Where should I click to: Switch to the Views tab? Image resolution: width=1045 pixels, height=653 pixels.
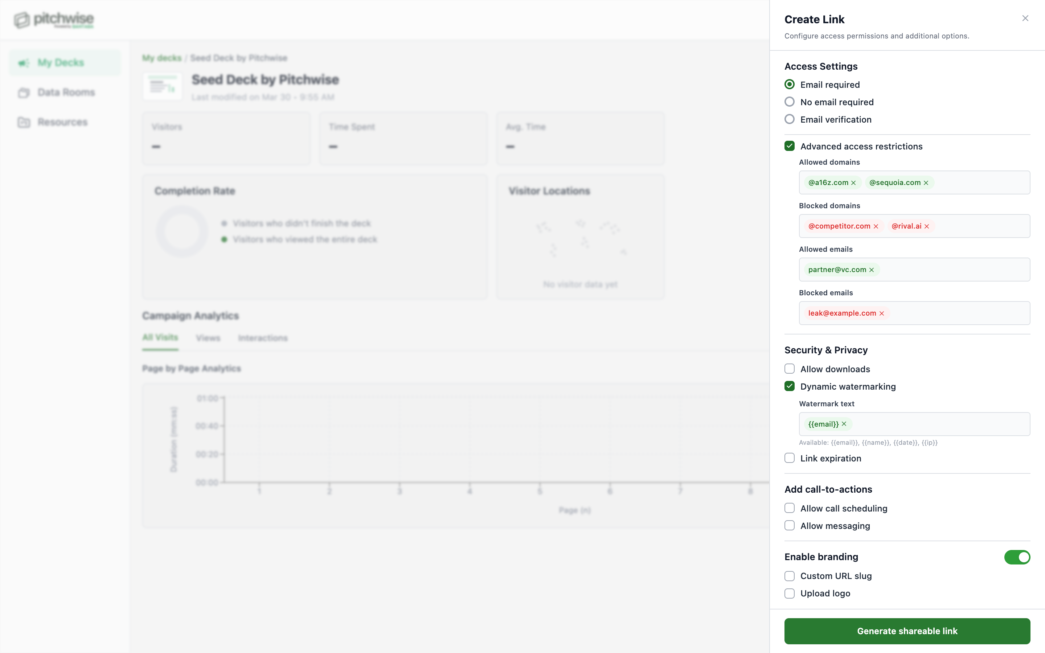pos(208,338)
